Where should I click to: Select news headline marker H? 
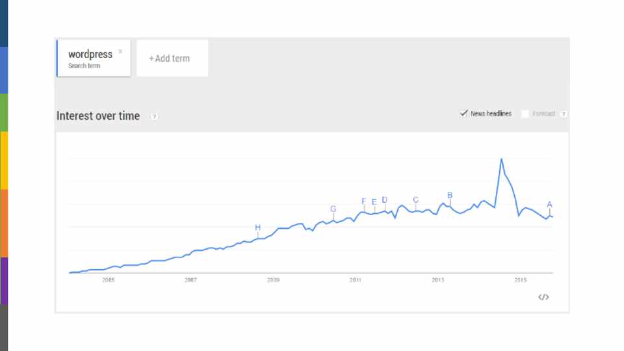(x=257, y=227)
